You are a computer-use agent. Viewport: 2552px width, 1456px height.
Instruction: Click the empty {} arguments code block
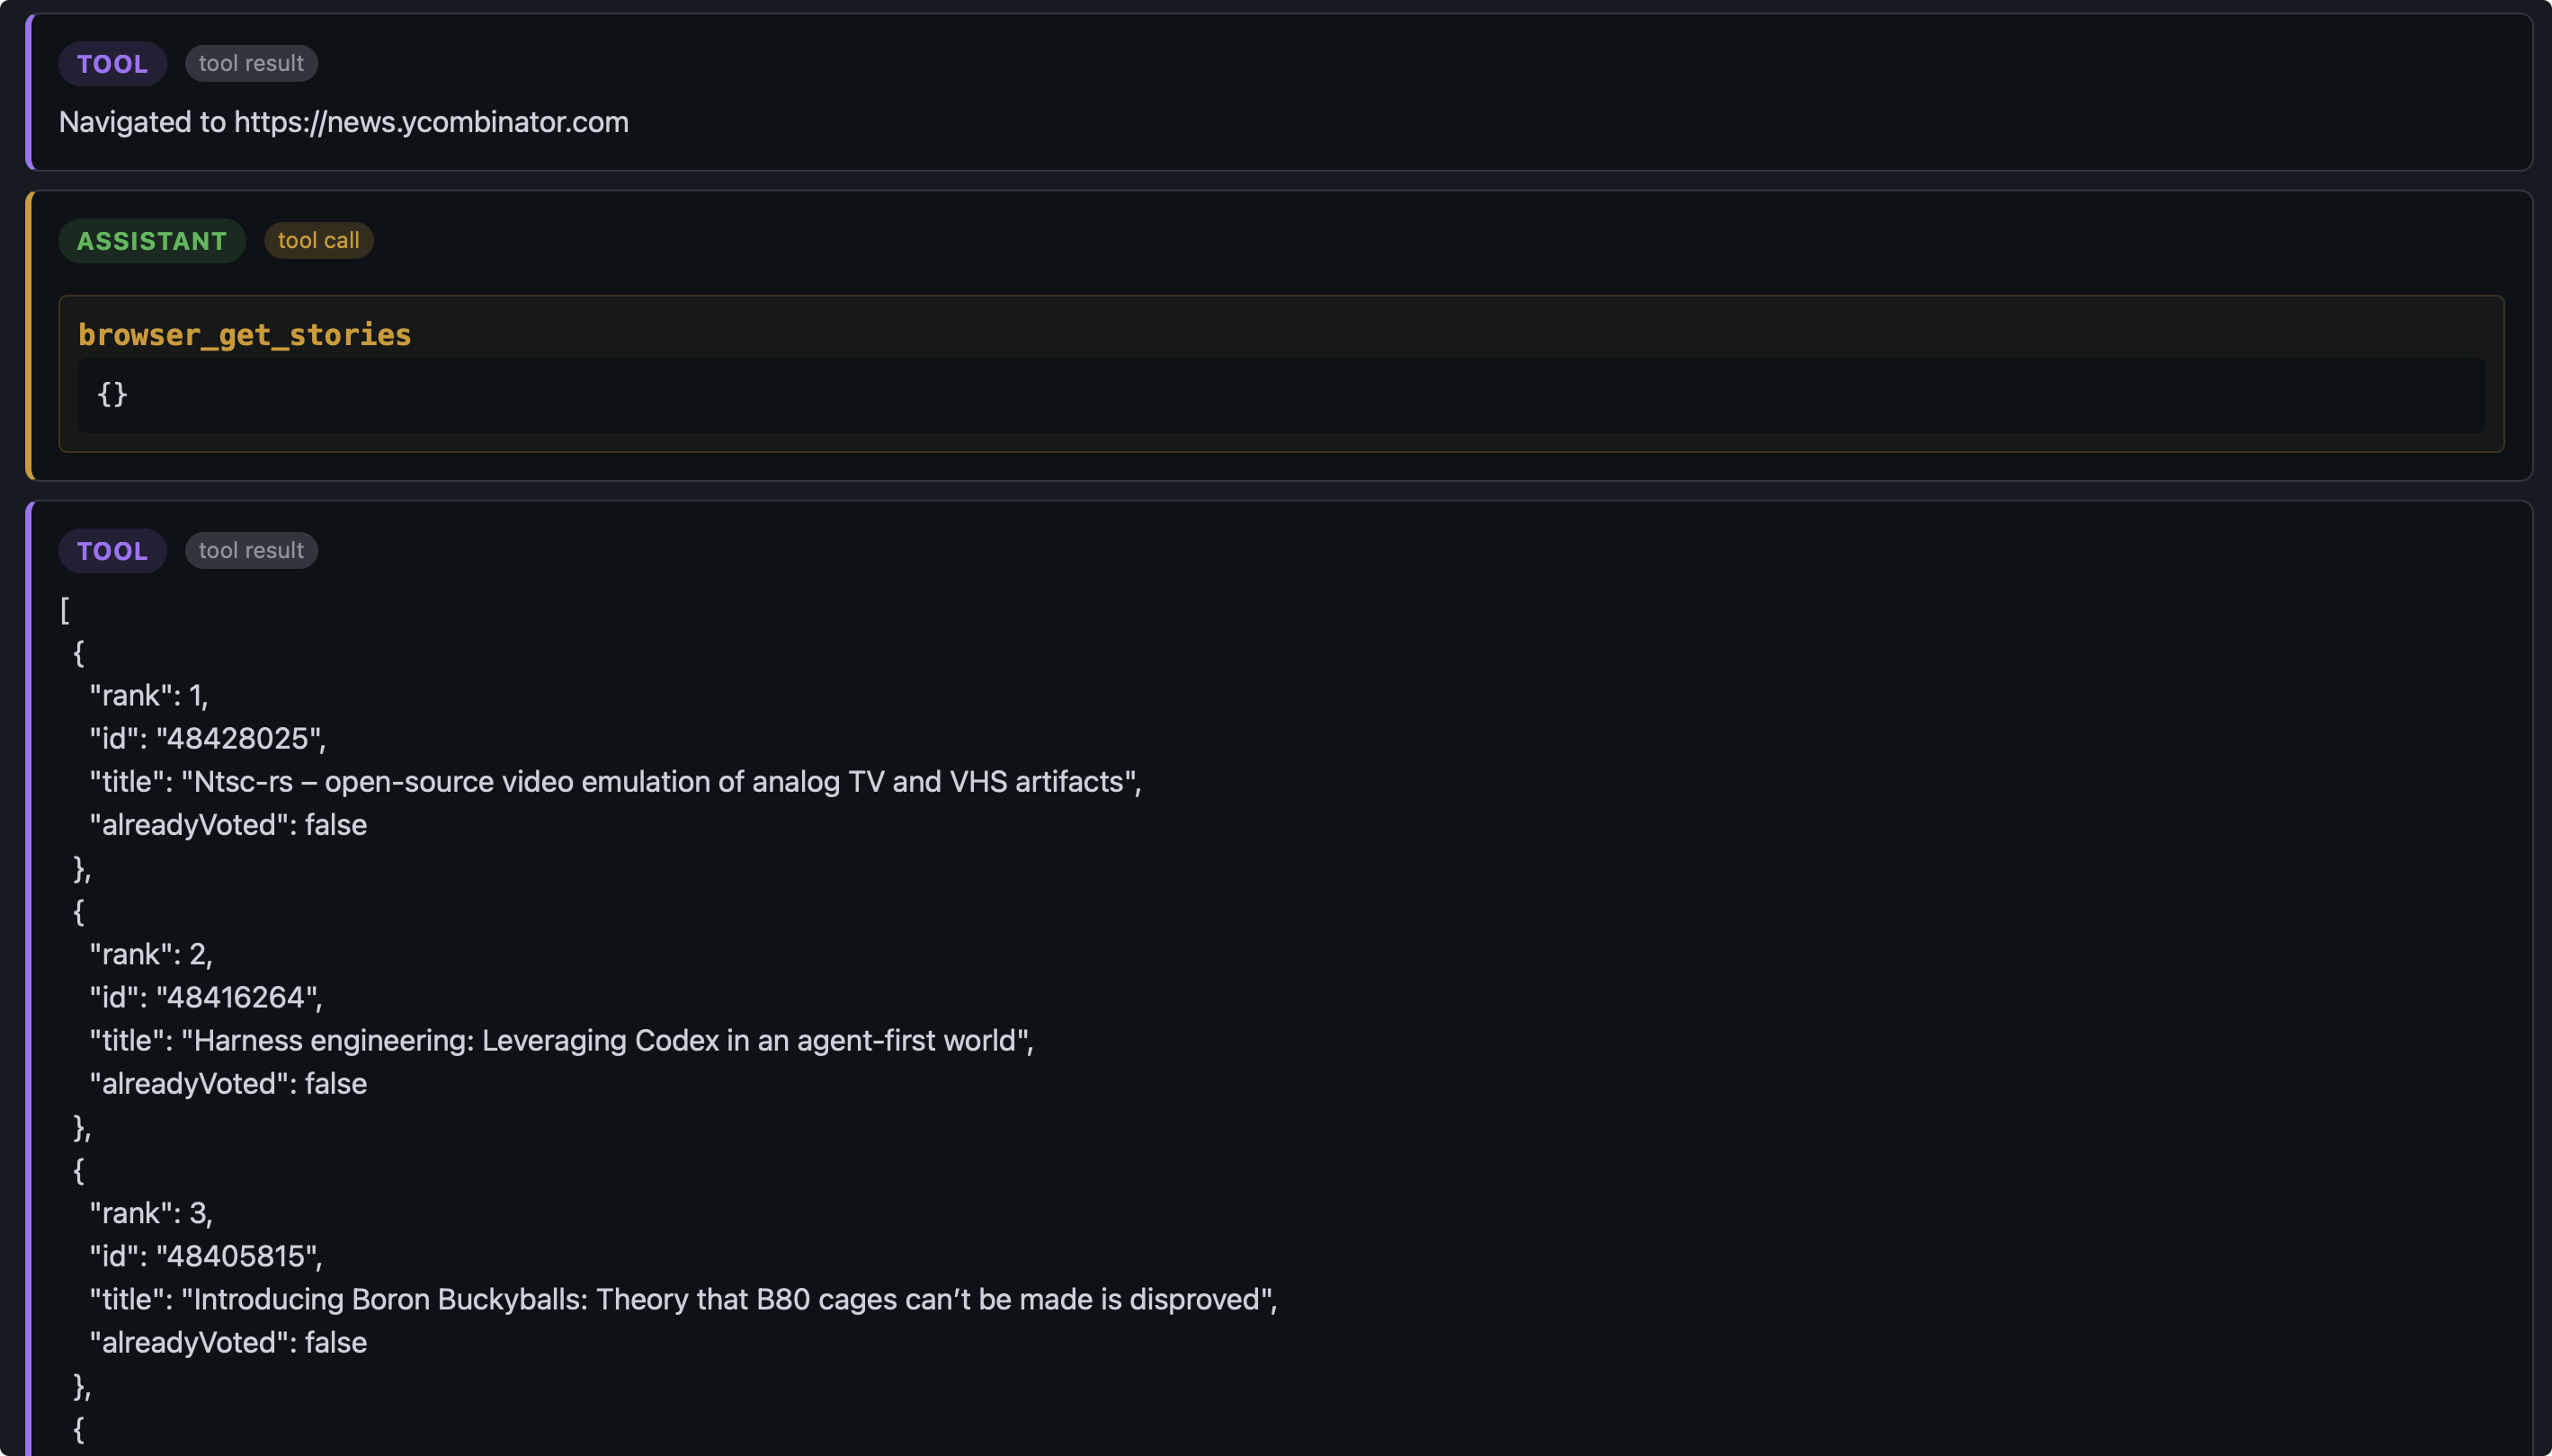tap(1280, 395)
